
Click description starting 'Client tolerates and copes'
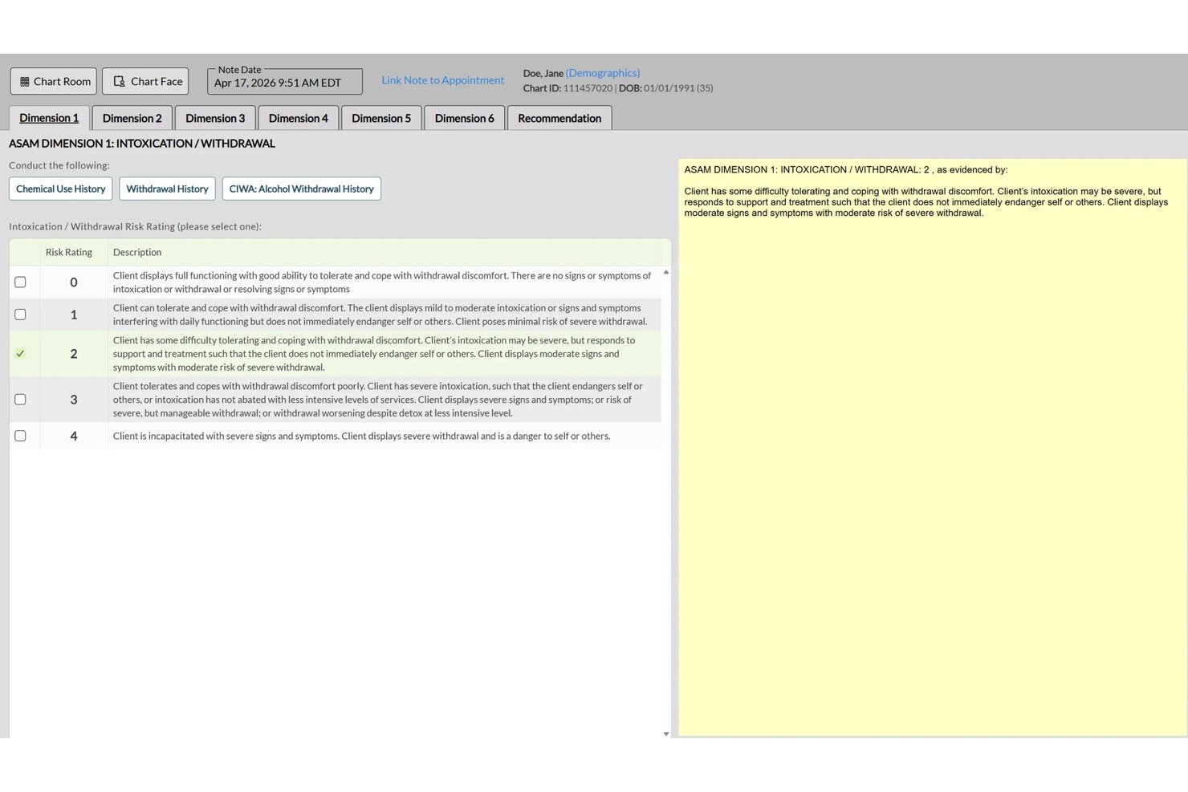click(x=378, y=400)
